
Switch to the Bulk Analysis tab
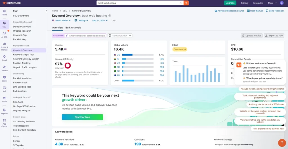pyautogui.click(x=73, y=27)
